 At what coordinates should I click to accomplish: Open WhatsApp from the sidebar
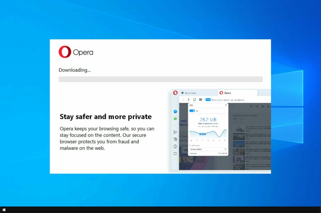click(175, 119)
